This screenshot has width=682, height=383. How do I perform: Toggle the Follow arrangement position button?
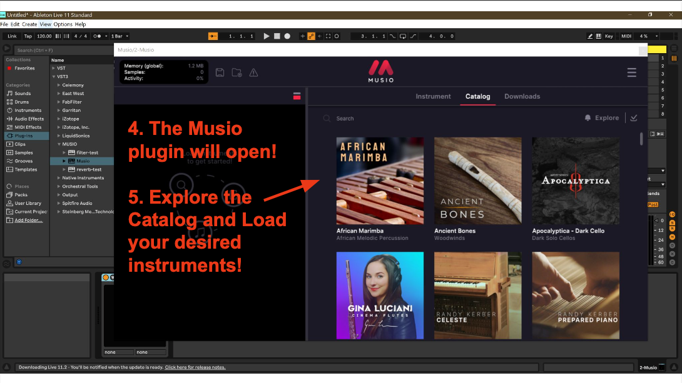coord(213,36)
